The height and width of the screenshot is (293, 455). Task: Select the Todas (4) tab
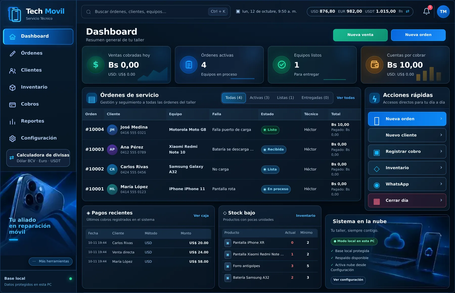(x=234, y=98)
